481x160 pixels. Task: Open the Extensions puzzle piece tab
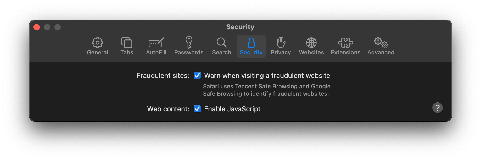tap(345, 46)
